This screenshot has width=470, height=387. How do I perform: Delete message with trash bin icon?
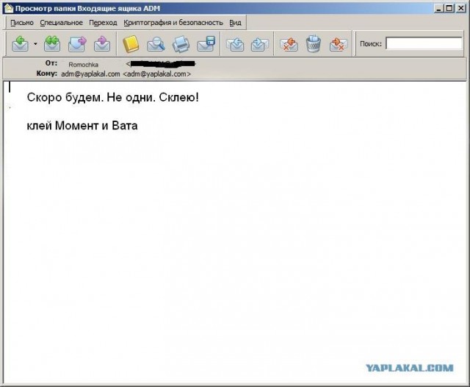314,44
